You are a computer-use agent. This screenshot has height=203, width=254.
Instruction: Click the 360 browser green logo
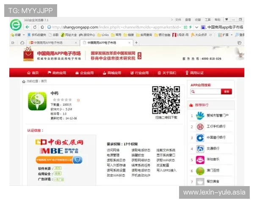[16, 25]
